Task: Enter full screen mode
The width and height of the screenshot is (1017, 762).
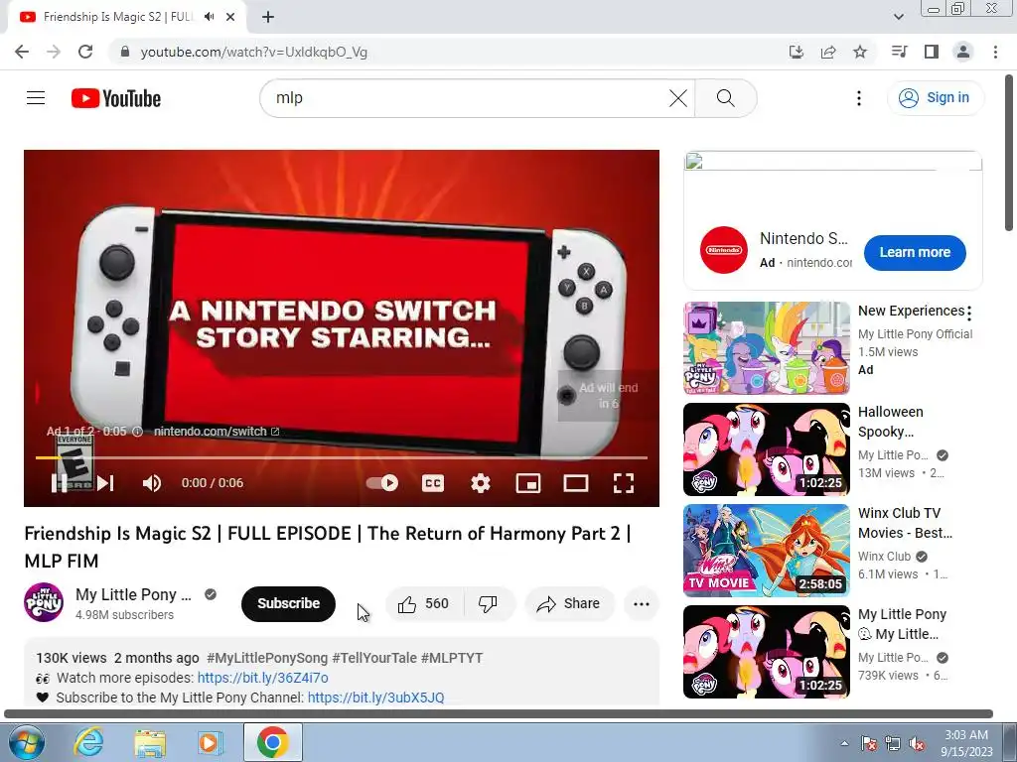Action: (624, 483)
